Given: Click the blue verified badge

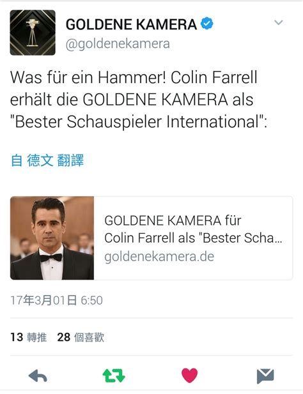Looking at the screenshot, I should pyautogui.click(x=206, y=24).
